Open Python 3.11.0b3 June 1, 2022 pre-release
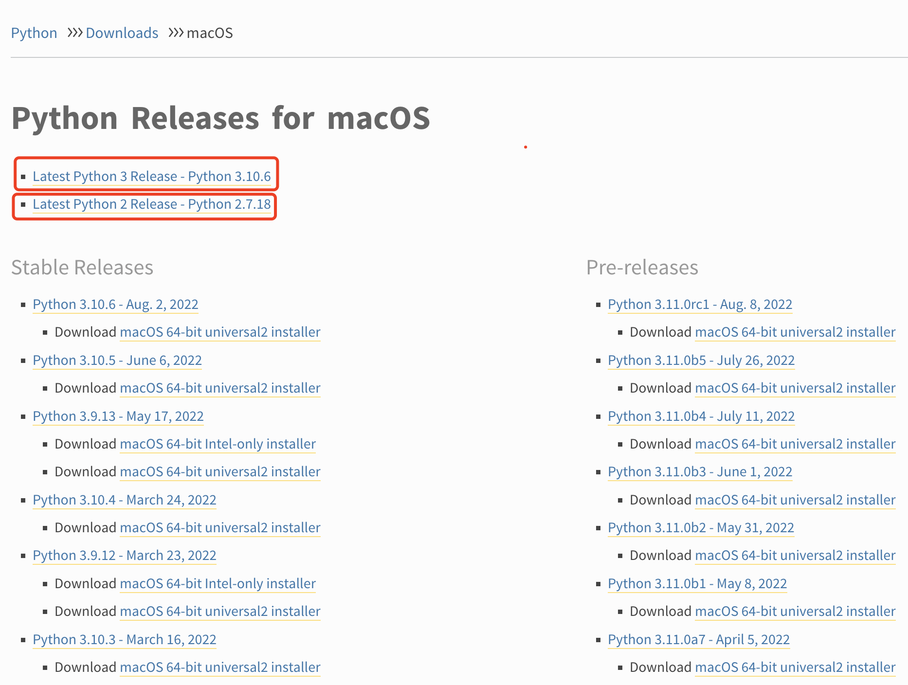 coord(700,472)
